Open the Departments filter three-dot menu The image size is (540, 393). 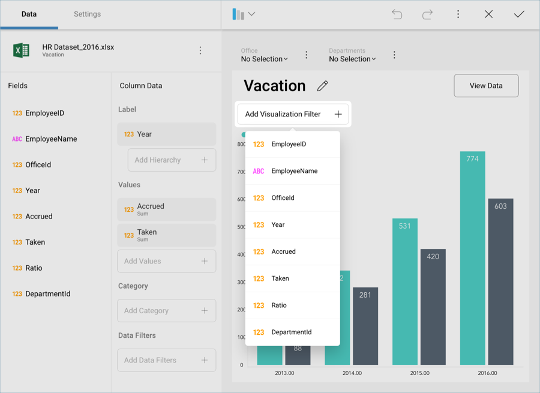(394, 55)
